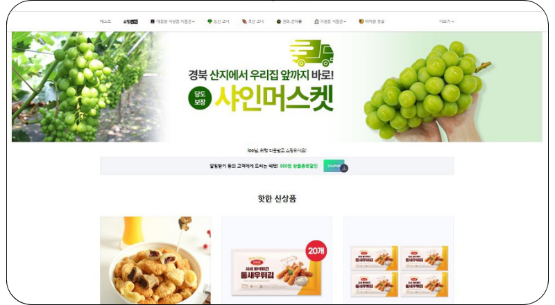
Task: Open the 쇼핑 menu item with black badge
Action: click(x=130, y=21)
